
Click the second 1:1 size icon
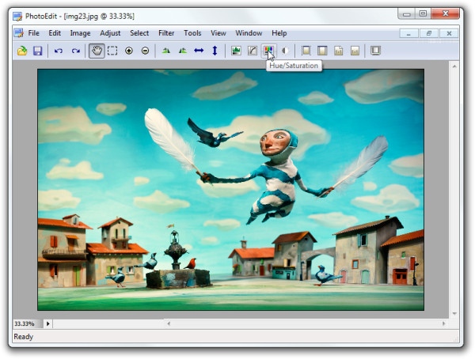(355, 51)
